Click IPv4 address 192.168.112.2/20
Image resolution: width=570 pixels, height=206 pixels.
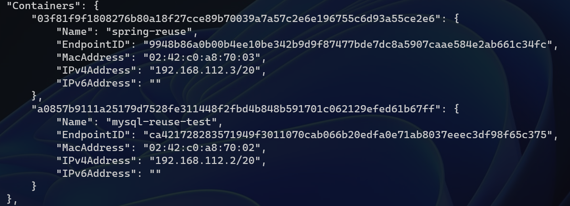(204, 161)
